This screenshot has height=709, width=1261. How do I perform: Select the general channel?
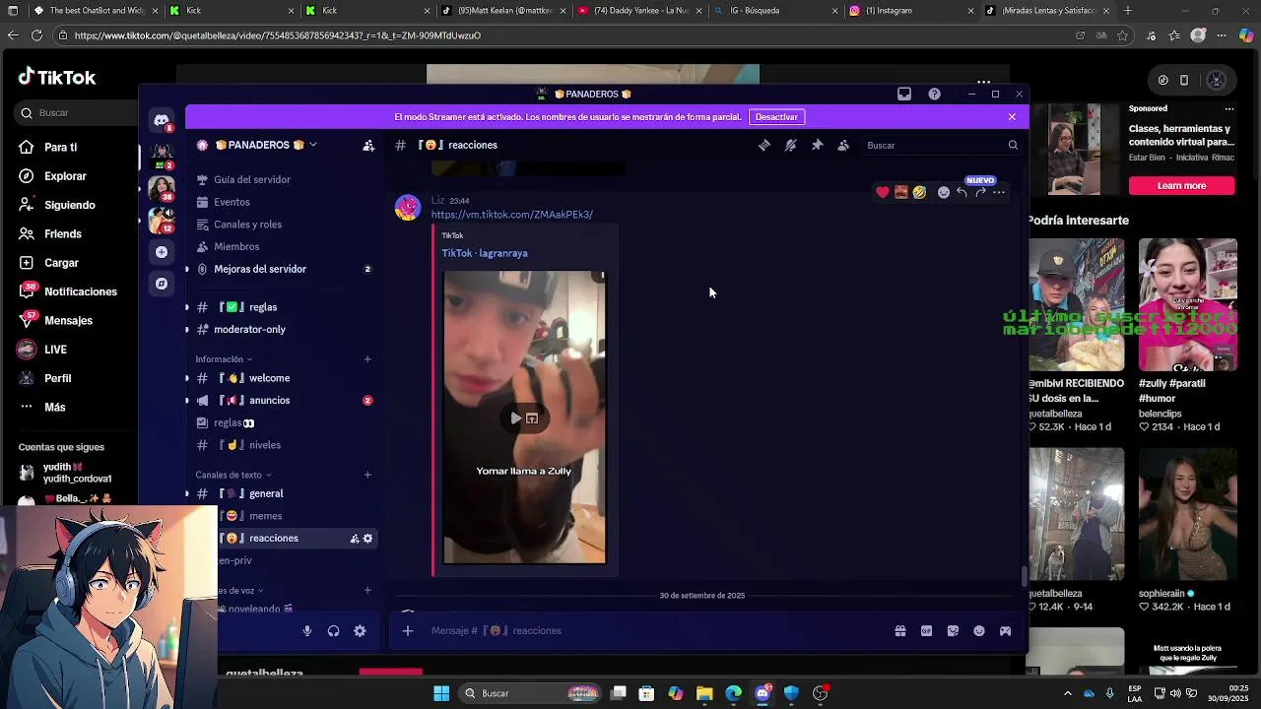282,493
